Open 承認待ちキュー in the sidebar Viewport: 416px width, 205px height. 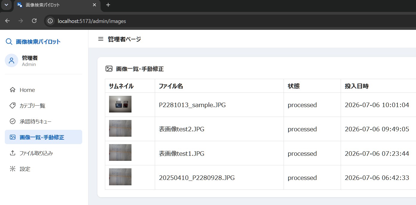(x=43, y=121)
